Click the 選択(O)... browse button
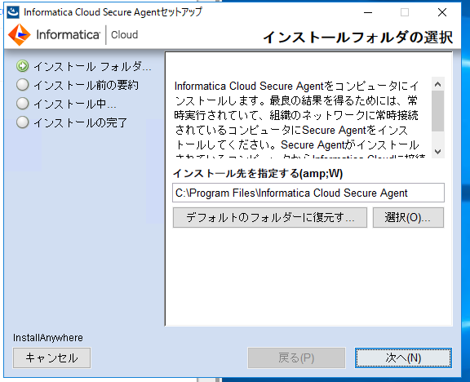This screenshot has width=470, height=382. tap(408, 217)
